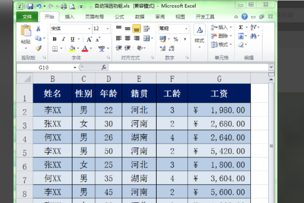This screenshot has width=304, height=203.
Task: Open the 样式 Styles gallery button
Action: pyautogui.click(x=200, y=37)
